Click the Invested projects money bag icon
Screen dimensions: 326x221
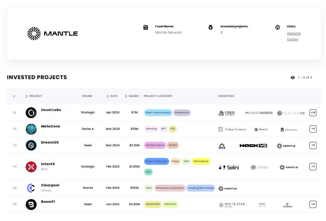(x=211, y=27)
